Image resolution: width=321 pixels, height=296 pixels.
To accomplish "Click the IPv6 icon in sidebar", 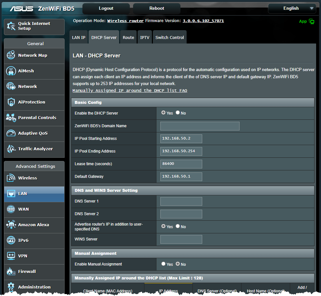I will tap(11, 240).
